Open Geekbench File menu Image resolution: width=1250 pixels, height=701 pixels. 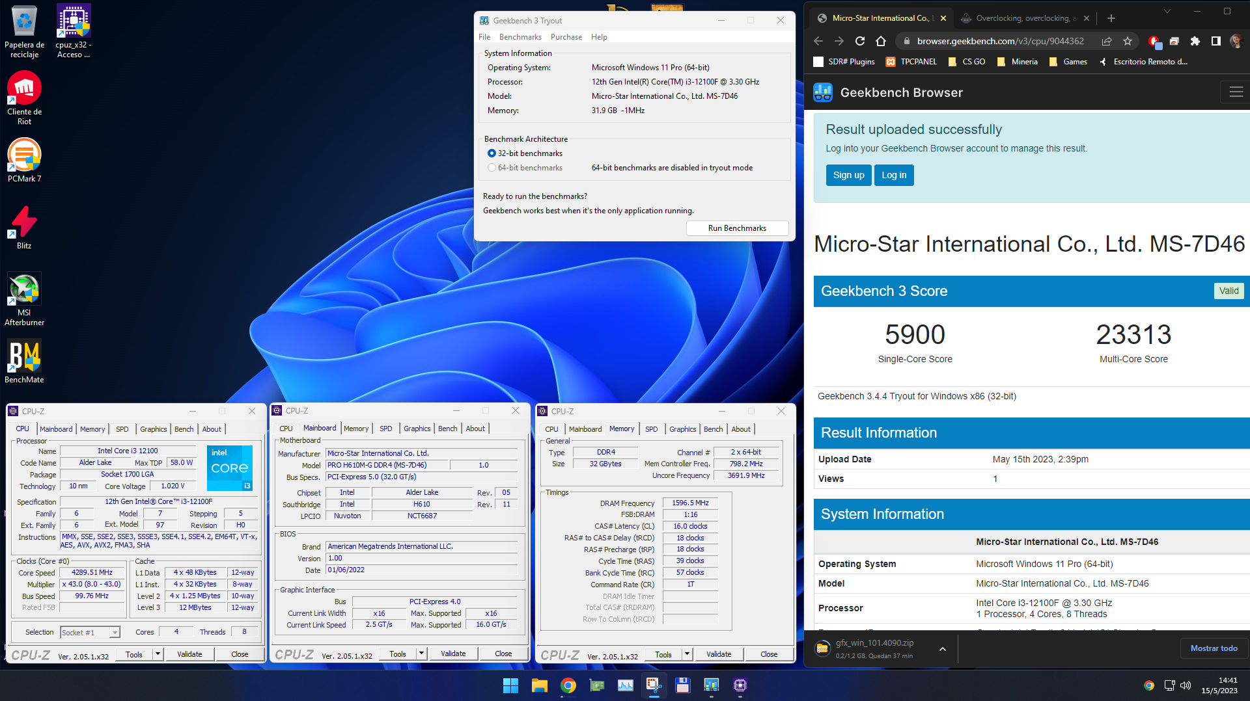[x=484, y=37]
